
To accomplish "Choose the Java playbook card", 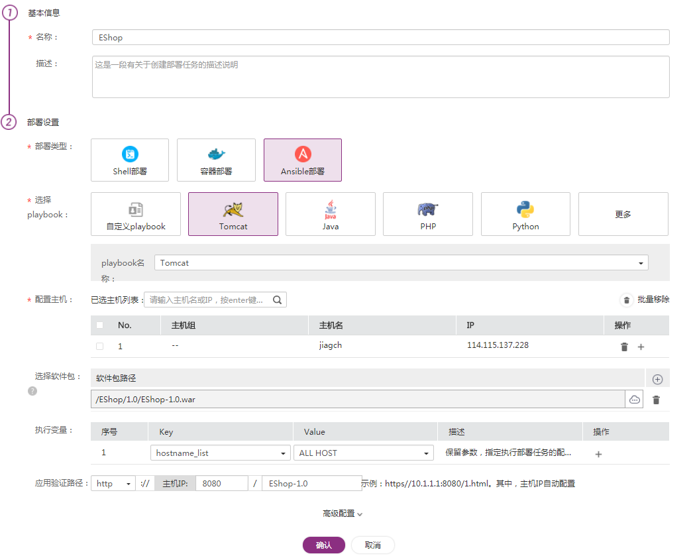I will [330, 214].
